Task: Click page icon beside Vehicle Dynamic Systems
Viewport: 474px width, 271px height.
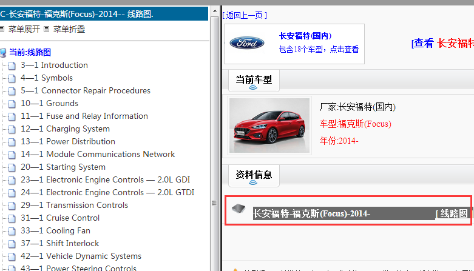Action: click(12, 256)
